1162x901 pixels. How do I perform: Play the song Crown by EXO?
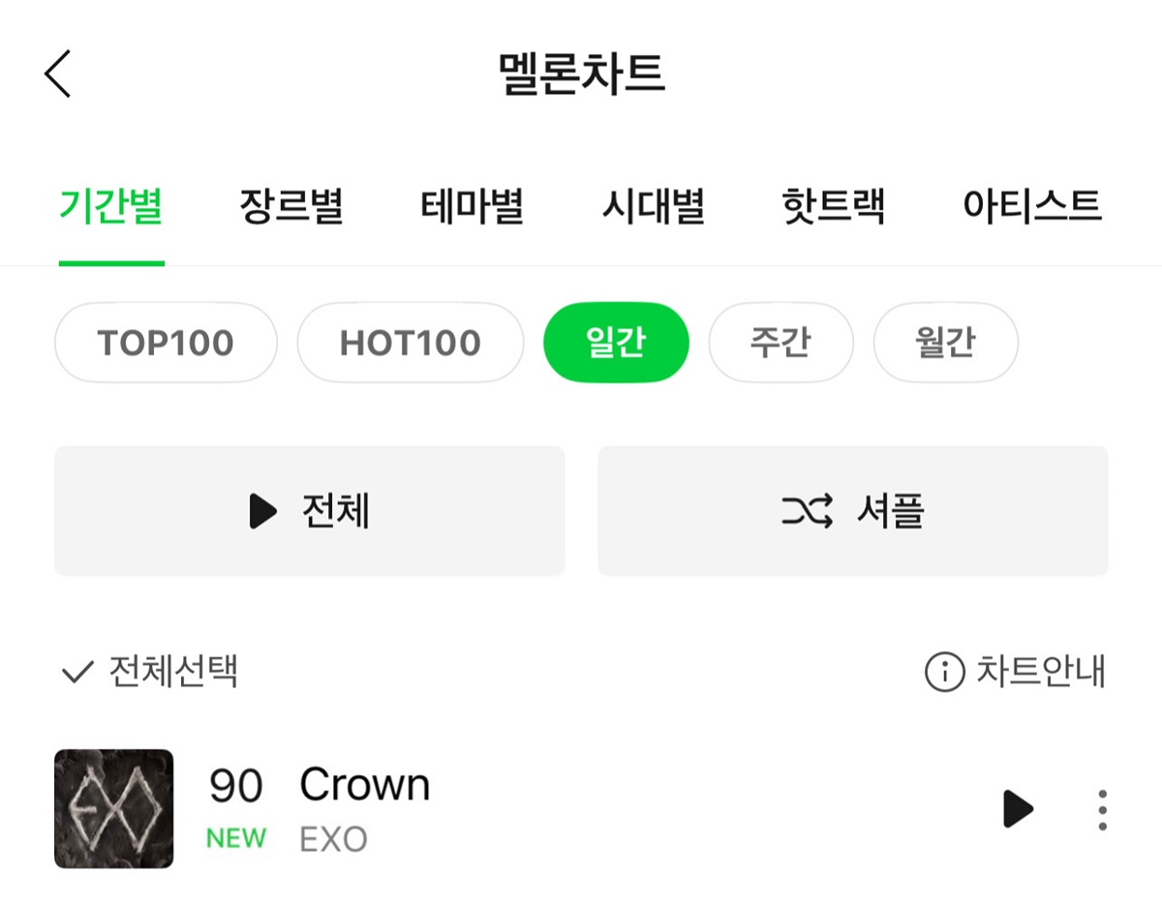point(1018,808)
